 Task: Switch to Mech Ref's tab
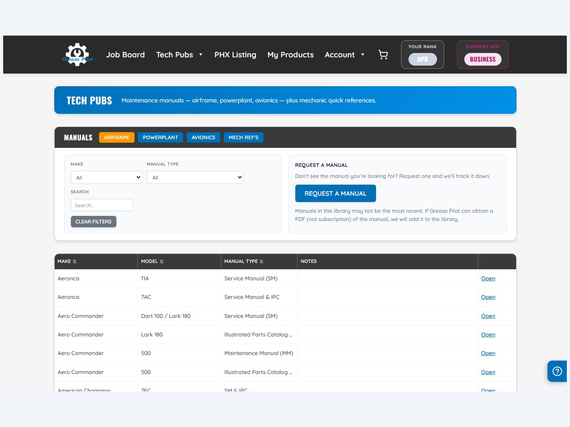pyautogui.click(x=243, y=137)
